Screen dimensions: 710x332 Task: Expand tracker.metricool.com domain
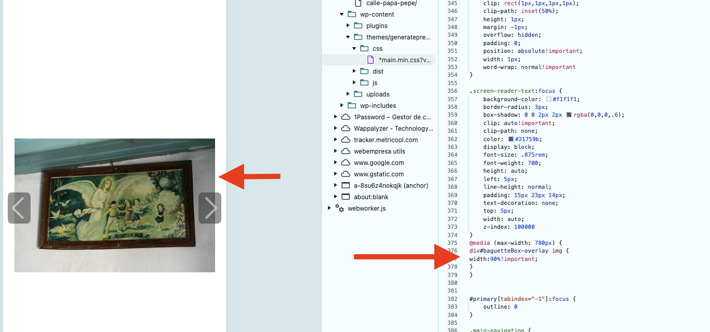click(336, 140)
